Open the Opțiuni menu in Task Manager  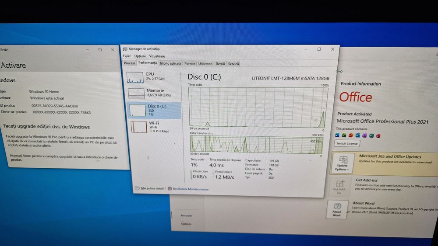140,56
